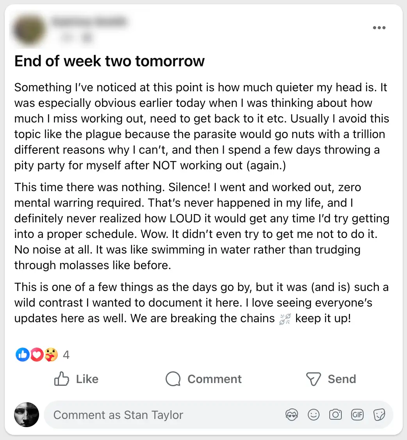Open the blurred author name link

tap(89, 22)
